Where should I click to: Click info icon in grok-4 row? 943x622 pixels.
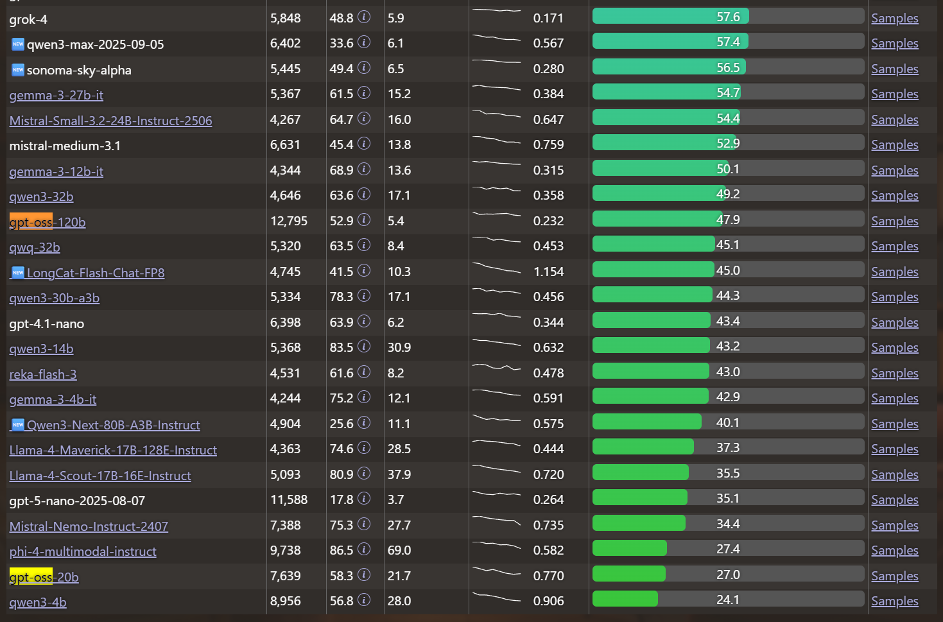(x=364, y=17)
